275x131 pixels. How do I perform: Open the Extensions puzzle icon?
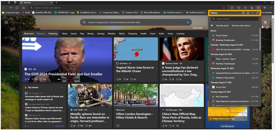pyautogui.click(x=232, y=8)
